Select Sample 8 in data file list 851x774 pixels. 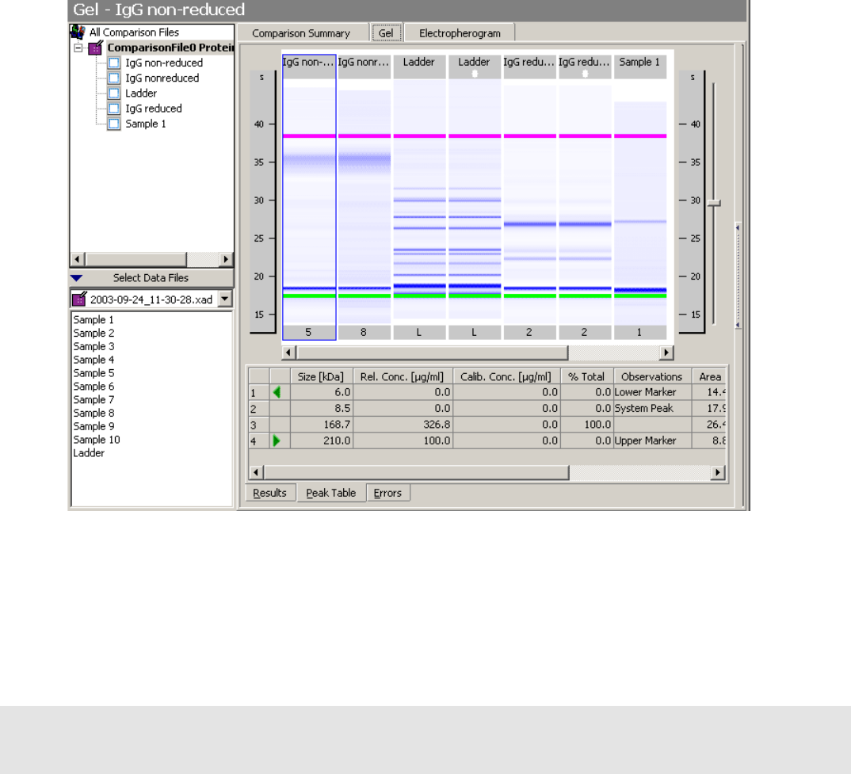[93, 413]
